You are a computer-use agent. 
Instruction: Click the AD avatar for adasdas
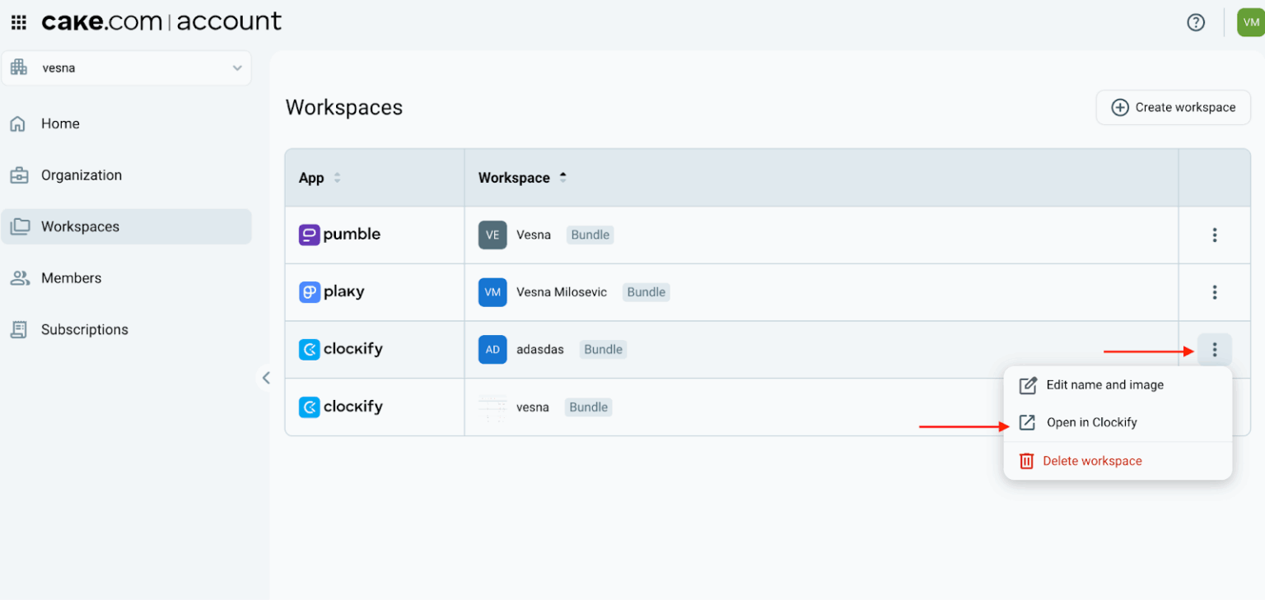[492, 350]
